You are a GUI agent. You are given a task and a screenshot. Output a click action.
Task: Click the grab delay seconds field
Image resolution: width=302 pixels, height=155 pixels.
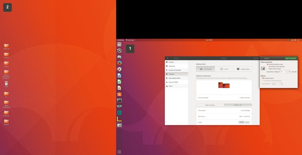(x=283, y=72)
